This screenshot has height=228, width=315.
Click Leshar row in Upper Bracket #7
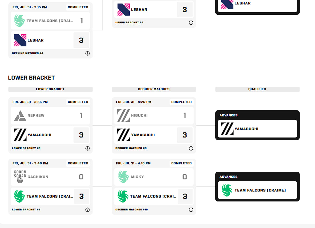[154, 10]
